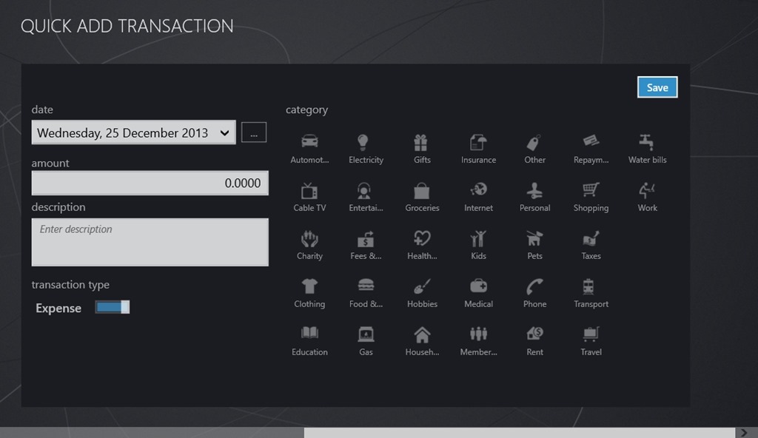Choose the Clothing t-shirt category
Screen dimensions: 758x438
309,286
